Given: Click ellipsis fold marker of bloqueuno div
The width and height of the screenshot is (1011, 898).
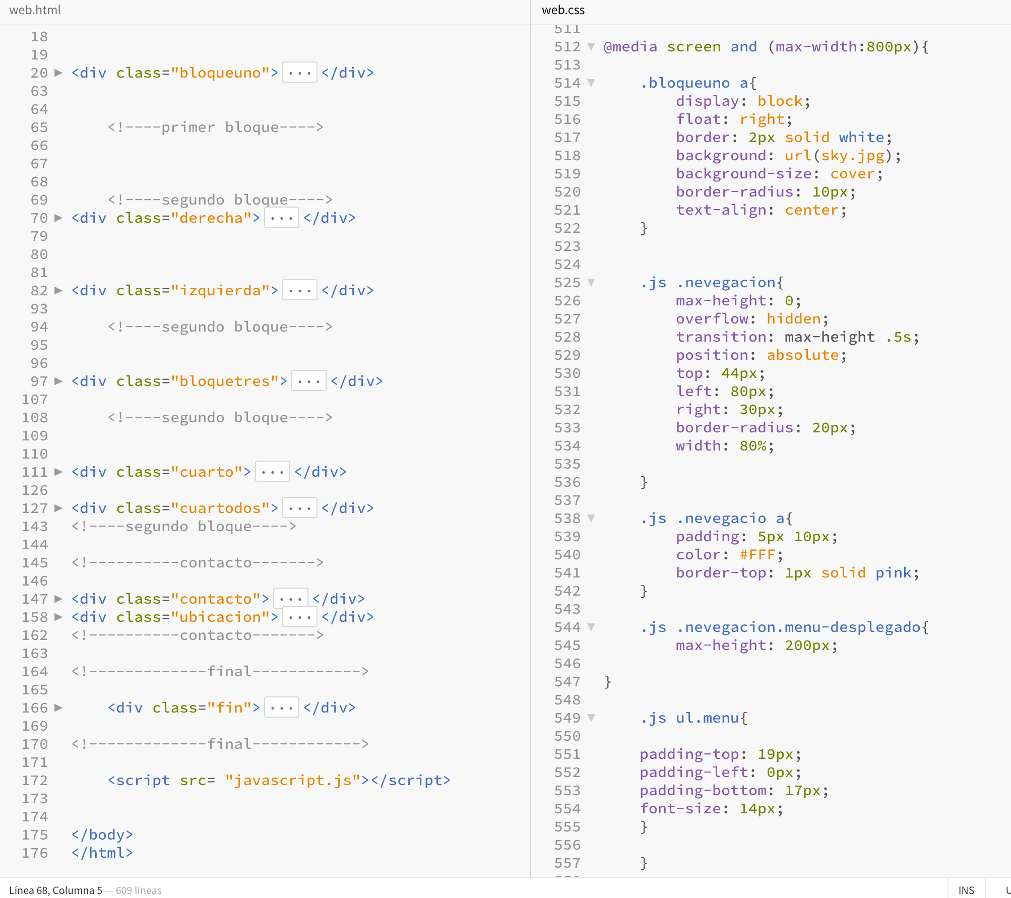Looking at the screenshot, I should 299,73.
